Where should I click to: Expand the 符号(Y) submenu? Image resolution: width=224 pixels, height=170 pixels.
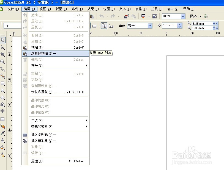55,66
